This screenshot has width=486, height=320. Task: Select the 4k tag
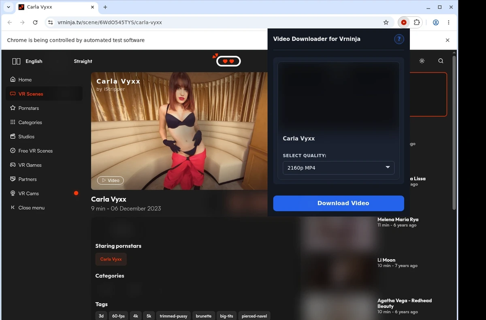[x=135, y=316]
